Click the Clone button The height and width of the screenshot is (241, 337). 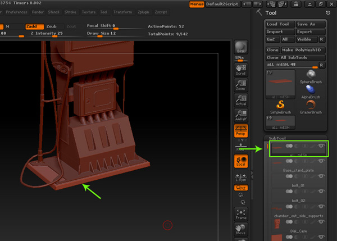pyautogui.click(x=273, y=50)
